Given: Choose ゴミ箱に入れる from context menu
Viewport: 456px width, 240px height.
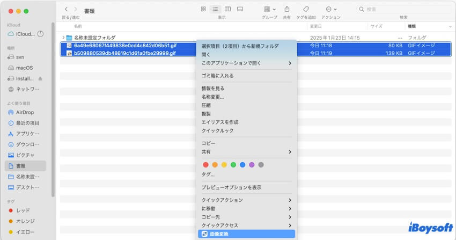Looking at the screenshot, I should (217, 76).
